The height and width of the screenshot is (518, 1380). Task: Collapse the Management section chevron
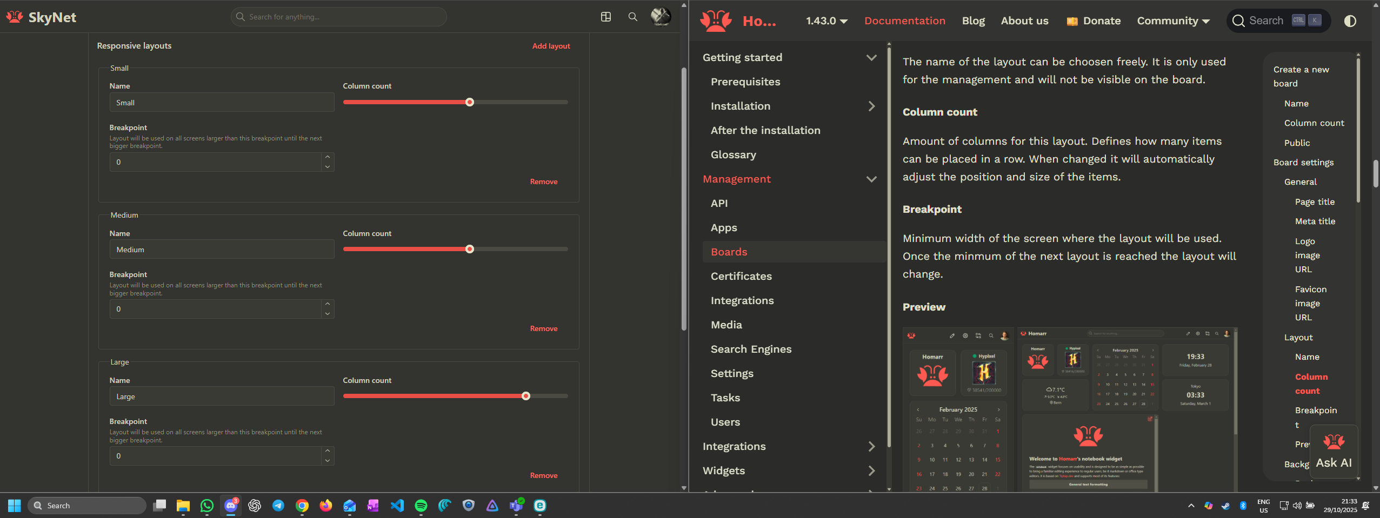click(871, 179)
